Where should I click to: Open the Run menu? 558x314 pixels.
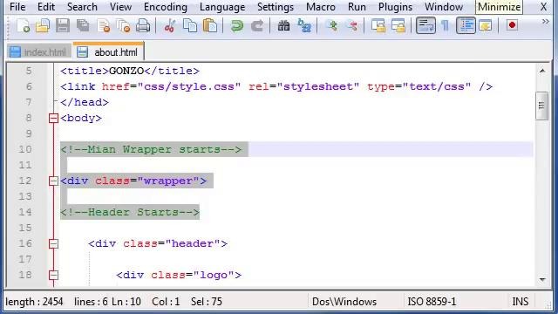coord(357,7)
